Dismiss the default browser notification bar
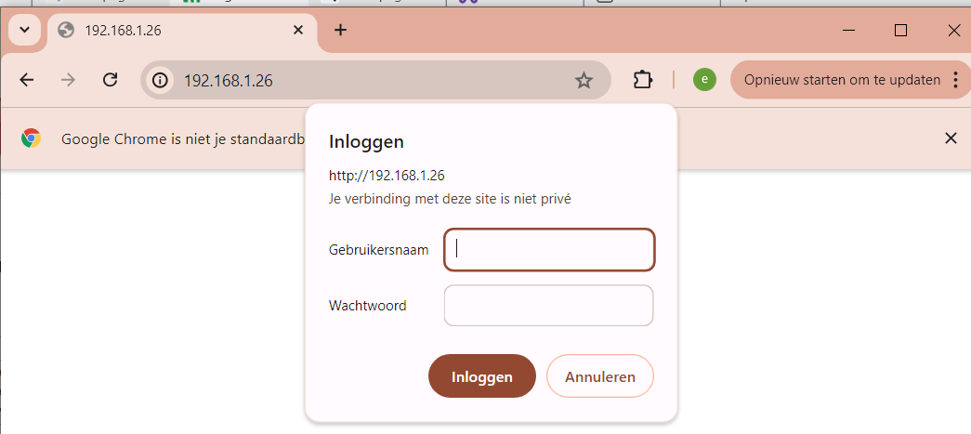The width and height of the screenshot is (971, 434). pyautogui.click(x=951, y=138)
